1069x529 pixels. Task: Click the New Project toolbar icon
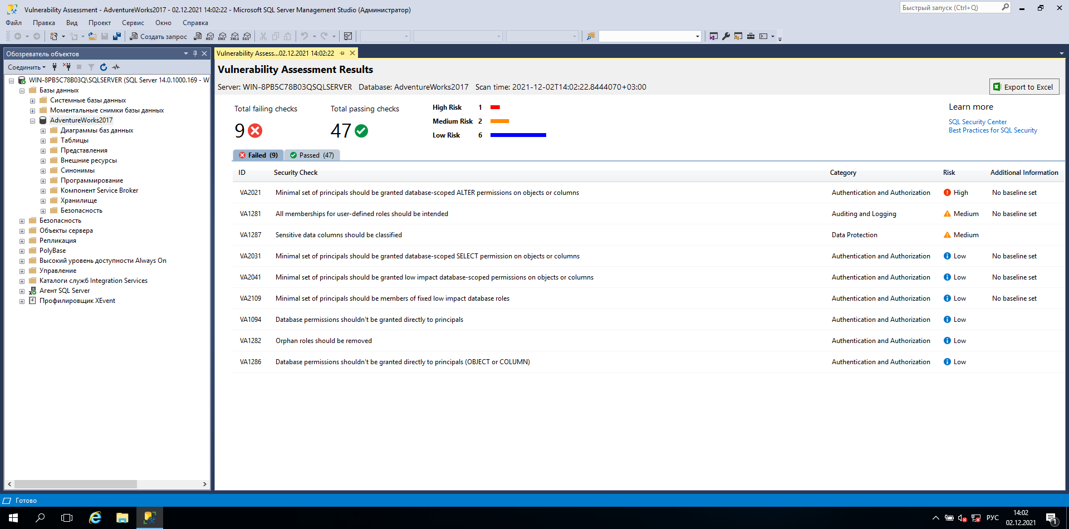click(54, 36)
